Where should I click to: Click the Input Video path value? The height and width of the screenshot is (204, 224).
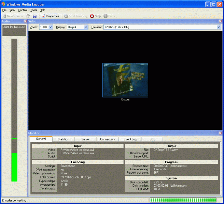[x=77, y=150]
